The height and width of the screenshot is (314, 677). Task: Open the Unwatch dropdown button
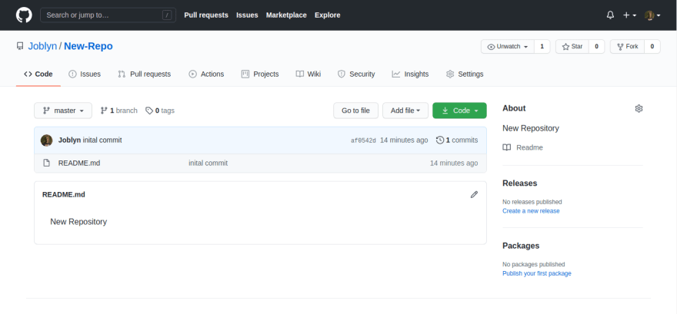[508, 47]
